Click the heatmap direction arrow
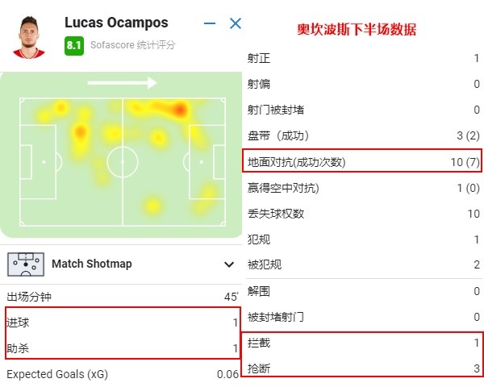Viewport: 484px width, 387px height. pyautogui.click(x=123, y=82)
